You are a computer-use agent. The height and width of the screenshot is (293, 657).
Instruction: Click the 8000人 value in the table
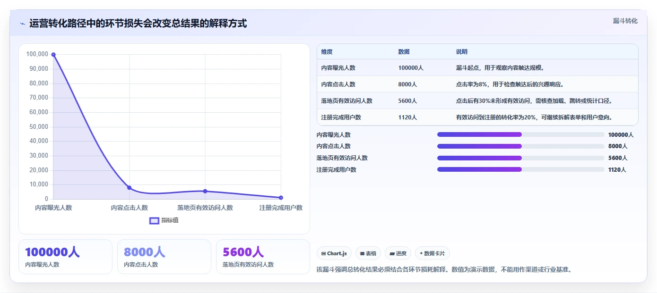click(407, 84)
